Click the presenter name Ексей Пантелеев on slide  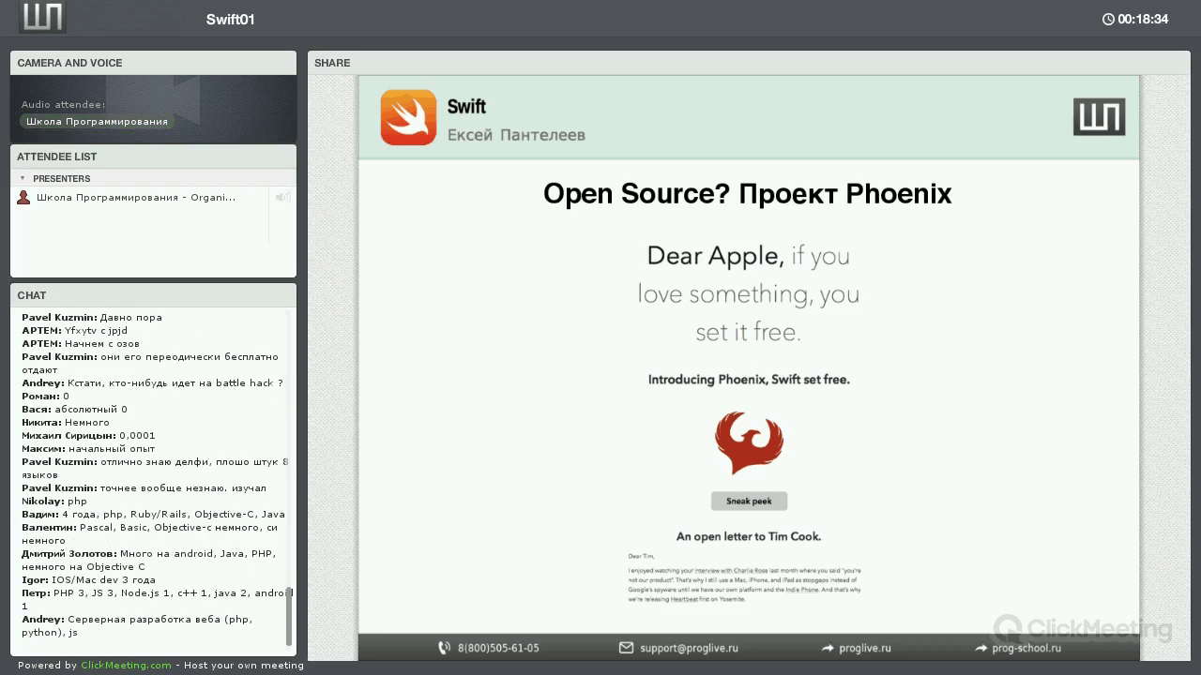pyautogui.click(x=516, y=135)
